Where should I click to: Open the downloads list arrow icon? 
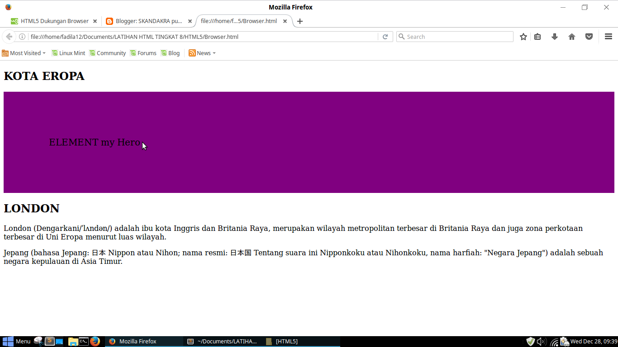555,37
